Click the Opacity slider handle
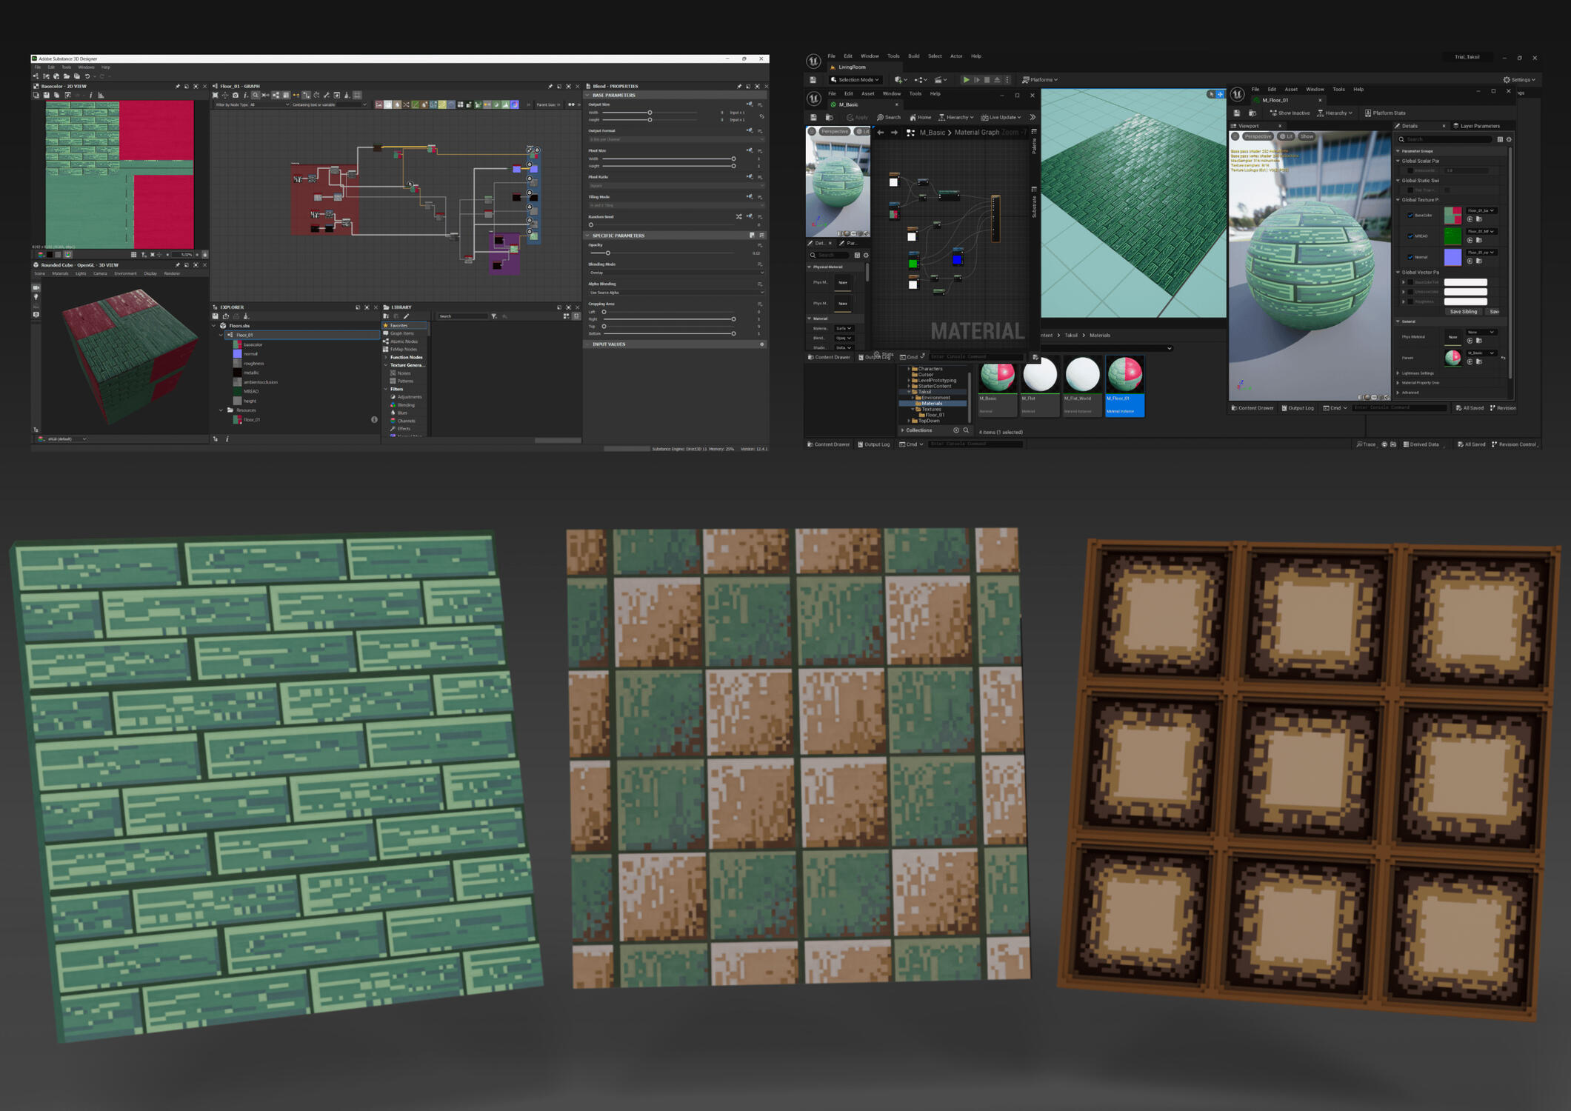The height and width of the screenshot is (1111, 1571). [608, 253]
